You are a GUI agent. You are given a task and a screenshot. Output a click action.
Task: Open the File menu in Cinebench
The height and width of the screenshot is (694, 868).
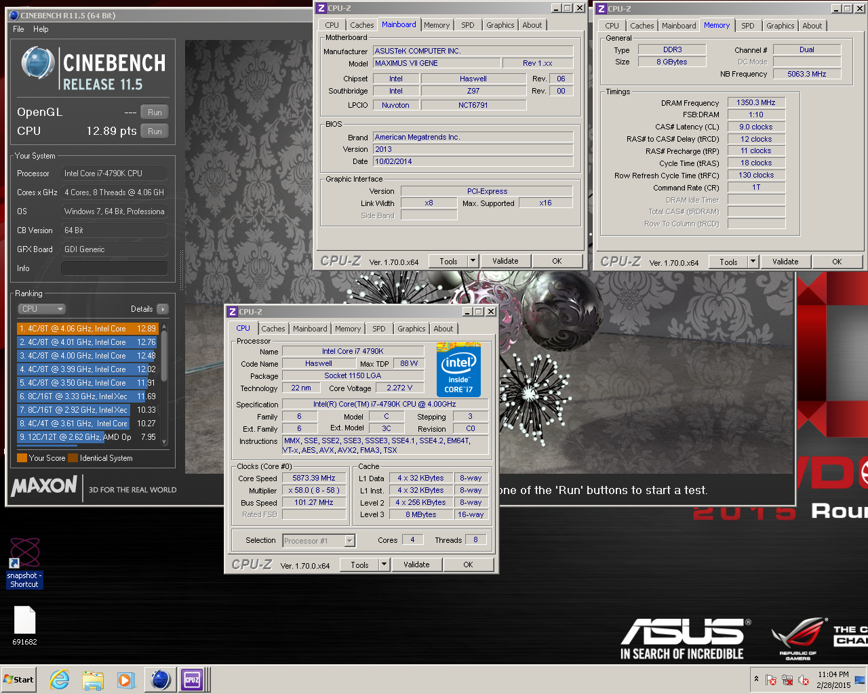(18, 29)
